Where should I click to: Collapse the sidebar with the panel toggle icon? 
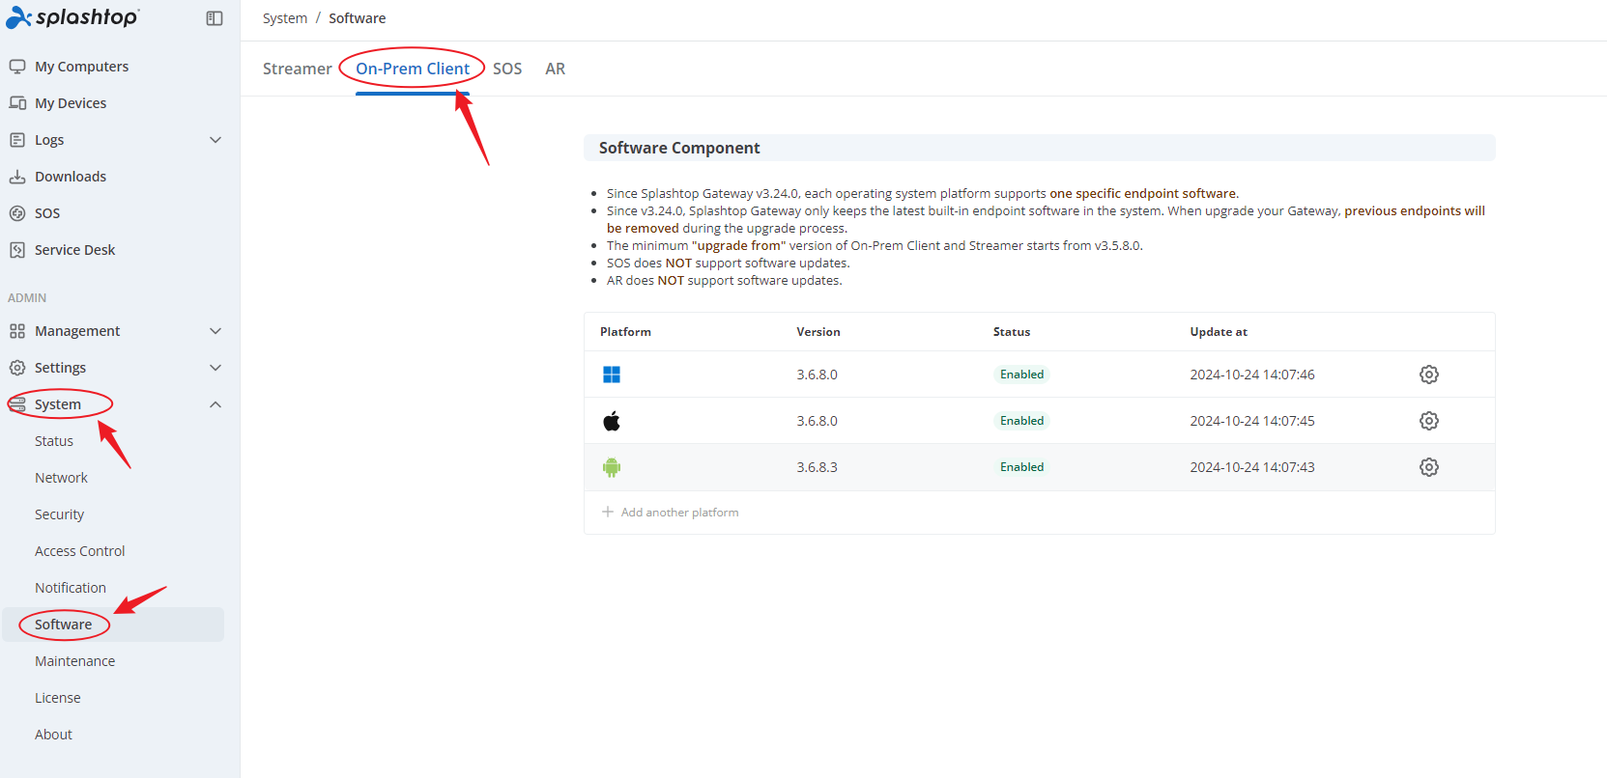215,18
